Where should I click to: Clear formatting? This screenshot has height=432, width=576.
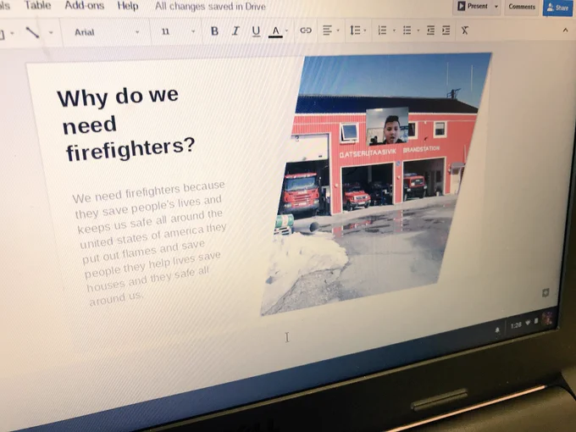(x=465, y=30)
